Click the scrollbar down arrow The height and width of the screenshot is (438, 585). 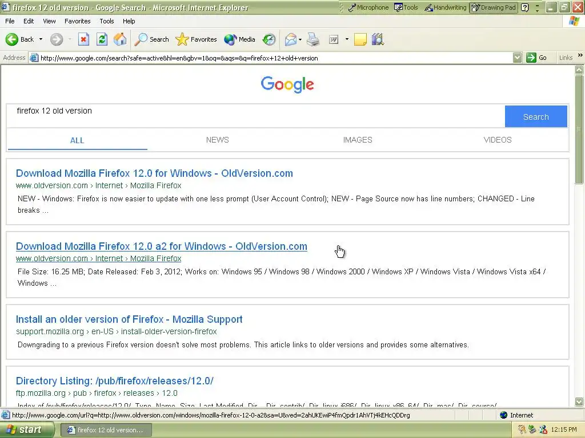tap(579, 401)
